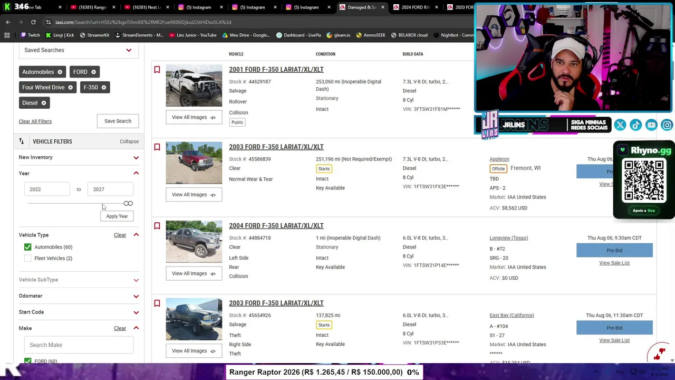This screenshot has height=380, width=675.
Task: Open the Lins Junior YouTube bookmark
Action: pos(192,35)
